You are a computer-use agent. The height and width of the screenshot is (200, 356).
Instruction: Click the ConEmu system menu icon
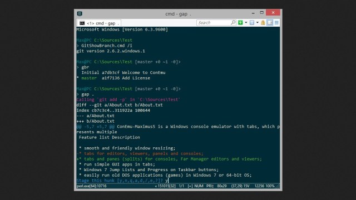coord(80,13)
